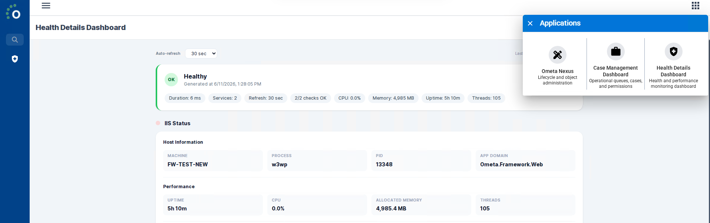Click the IIS Status section heading

(178, 123)
